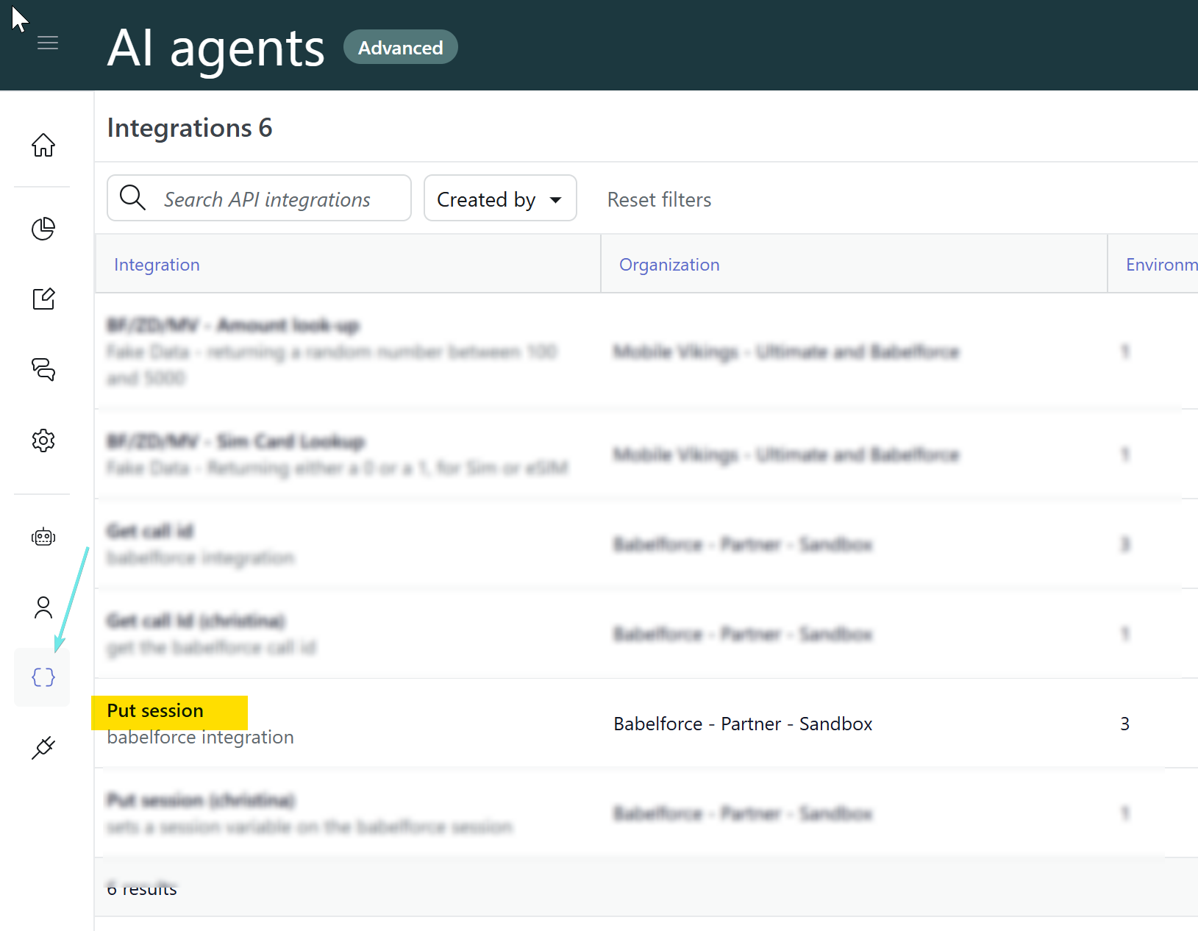Select the robot AI agent icon
The width and height of the screenshot is (1198, 931).
43,537
